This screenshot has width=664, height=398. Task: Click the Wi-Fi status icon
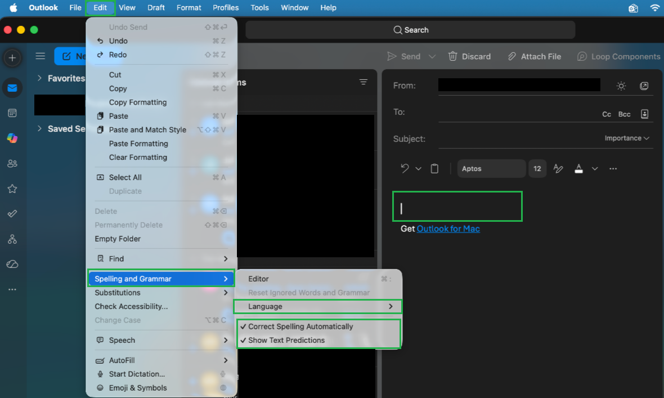pyautogui.click(x=654, y=8)
